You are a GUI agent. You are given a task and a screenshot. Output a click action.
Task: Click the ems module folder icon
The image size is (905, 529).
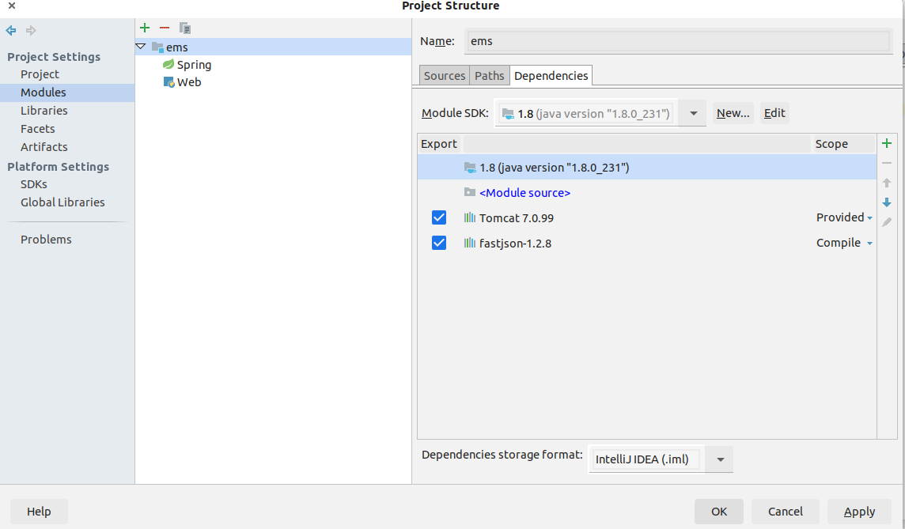(157, 47)
